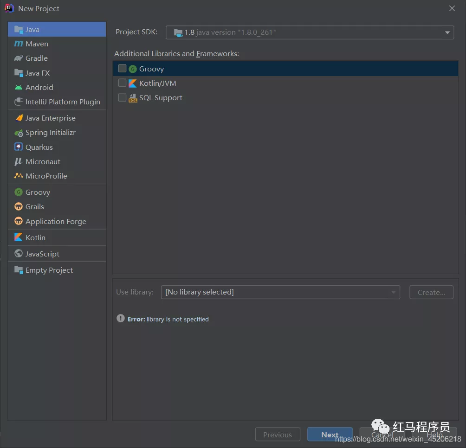Click the Quarkus icon
The height and width of the screenshot is (448, 466).
(19, 147)
